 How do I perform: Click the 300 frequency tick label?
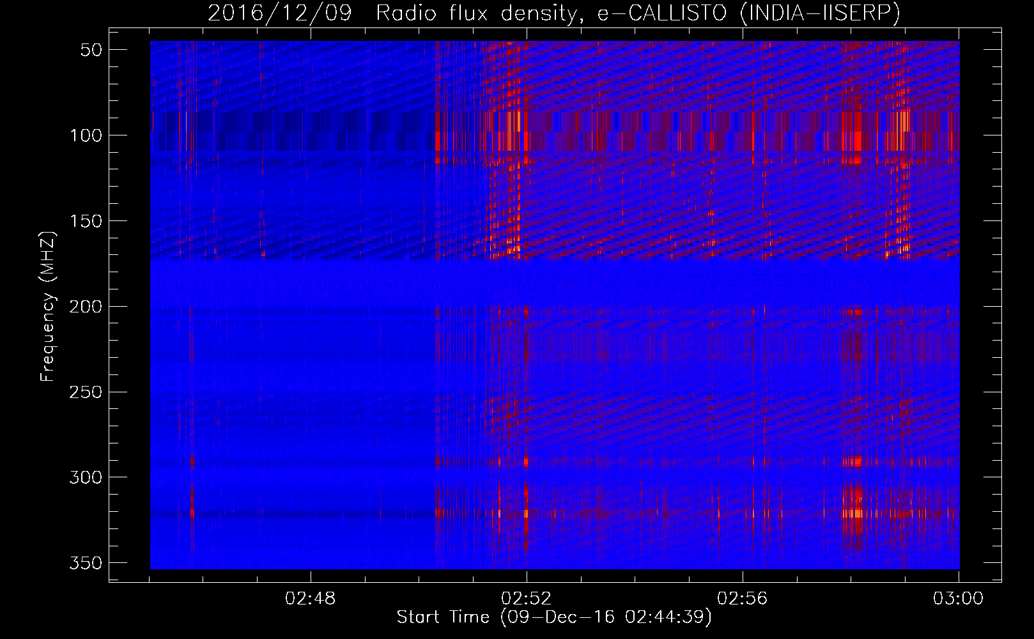(86, 477)
